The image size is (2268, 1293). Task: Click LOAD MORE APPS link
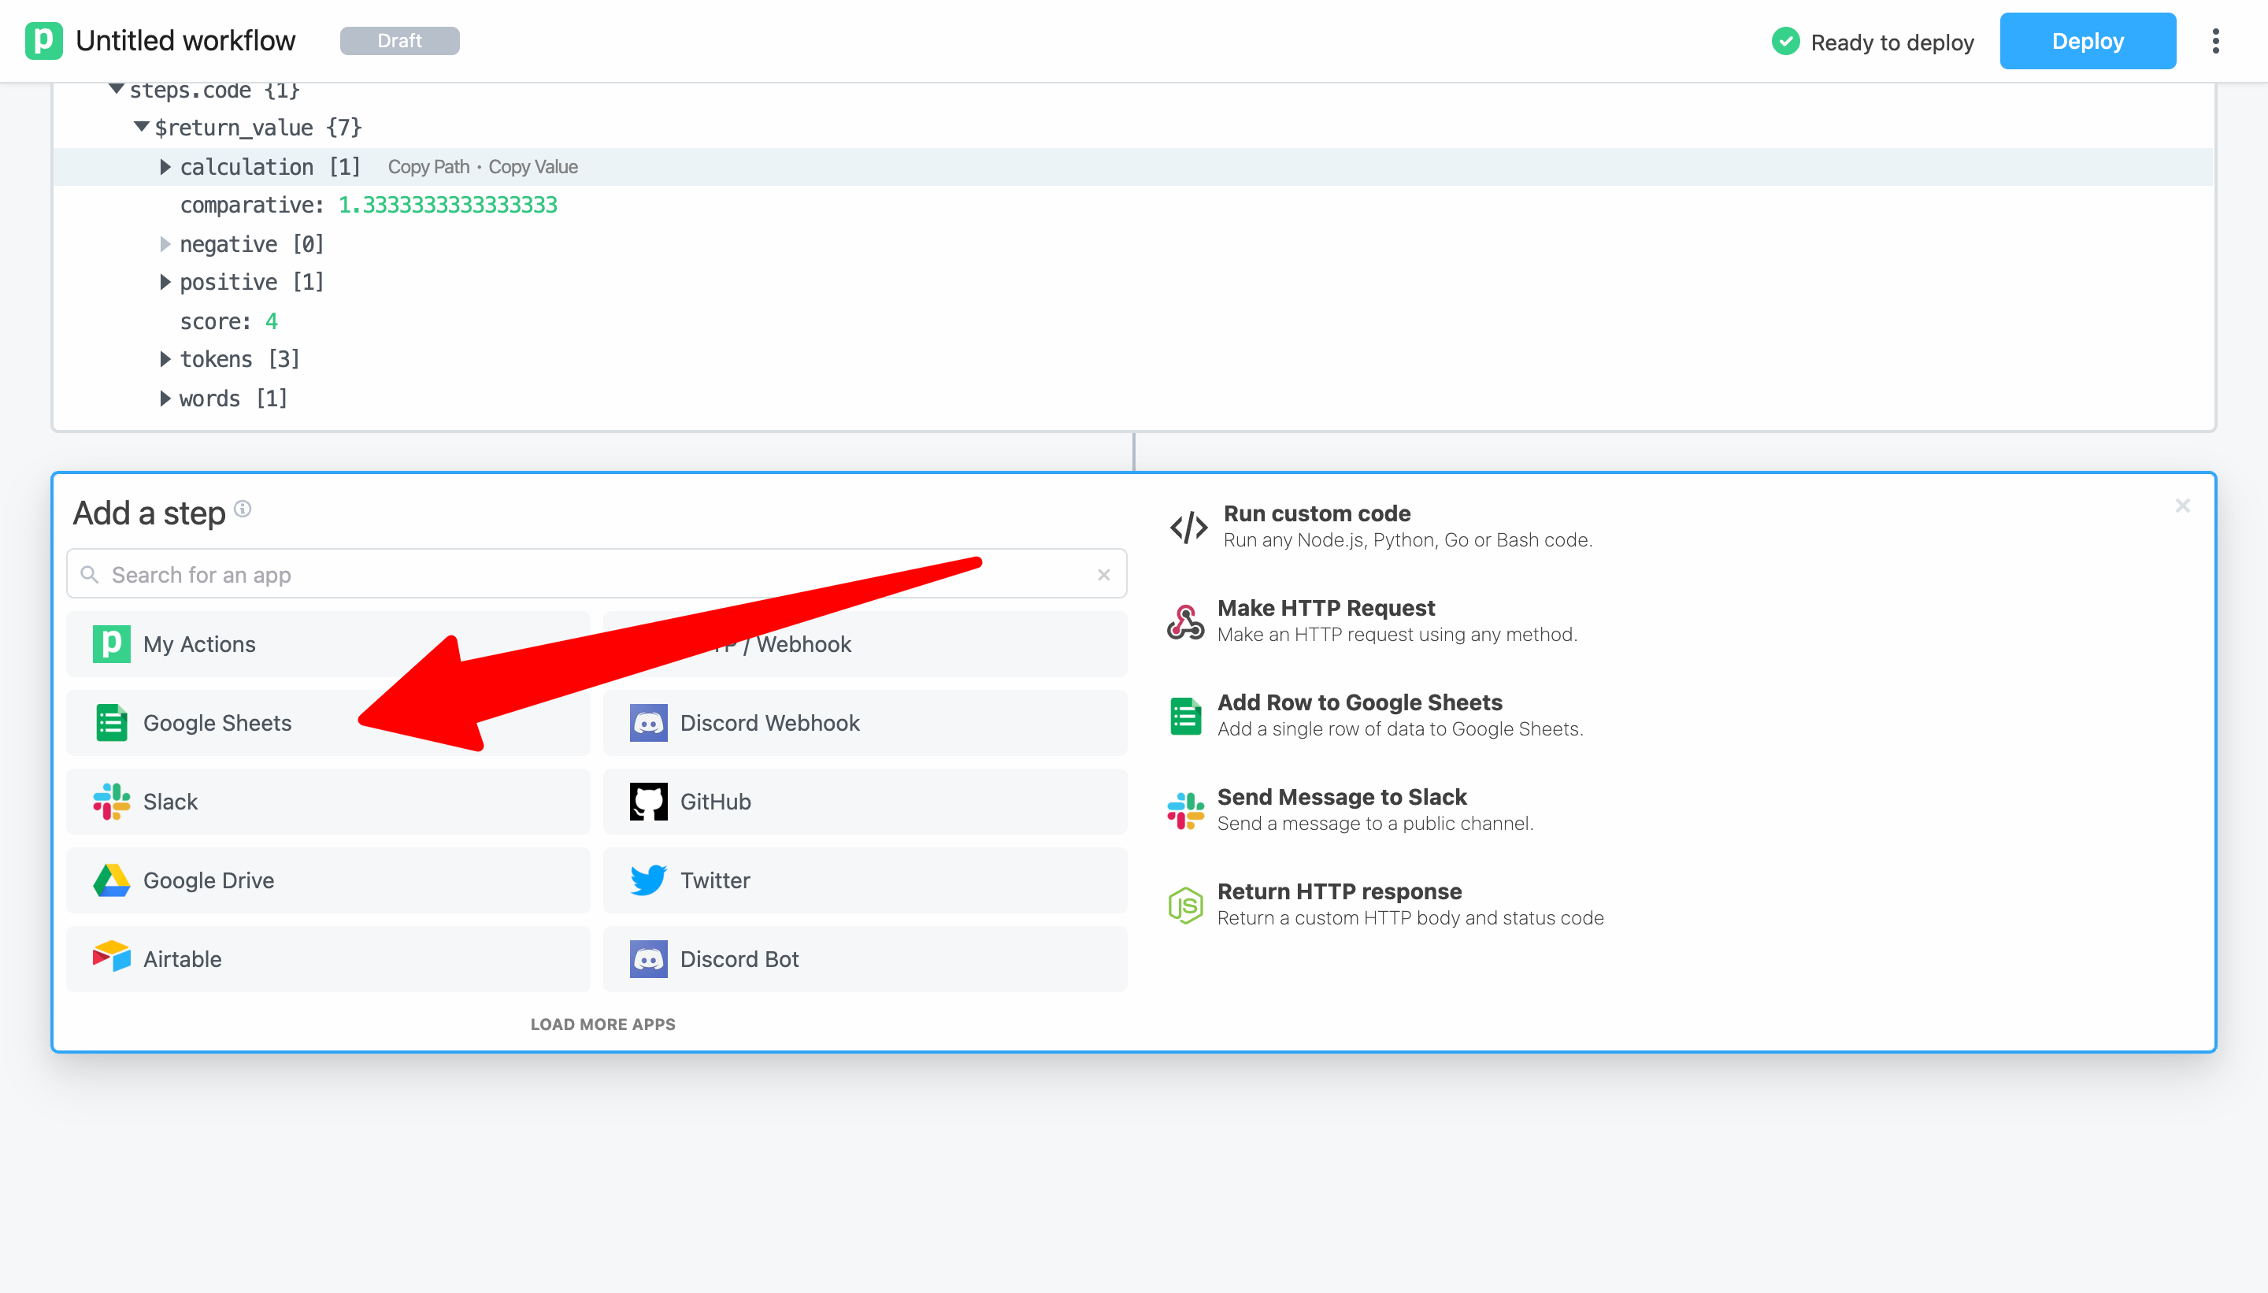tap(603, 1024)
